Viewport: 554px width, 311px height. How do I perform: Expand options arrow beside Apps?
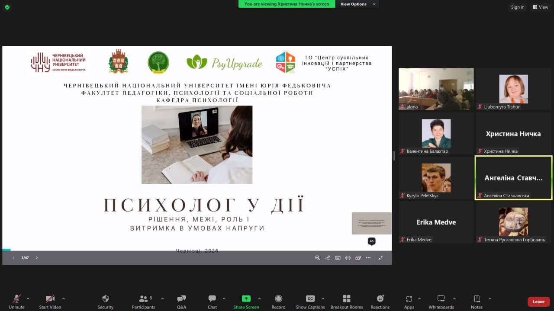[419, 298]
